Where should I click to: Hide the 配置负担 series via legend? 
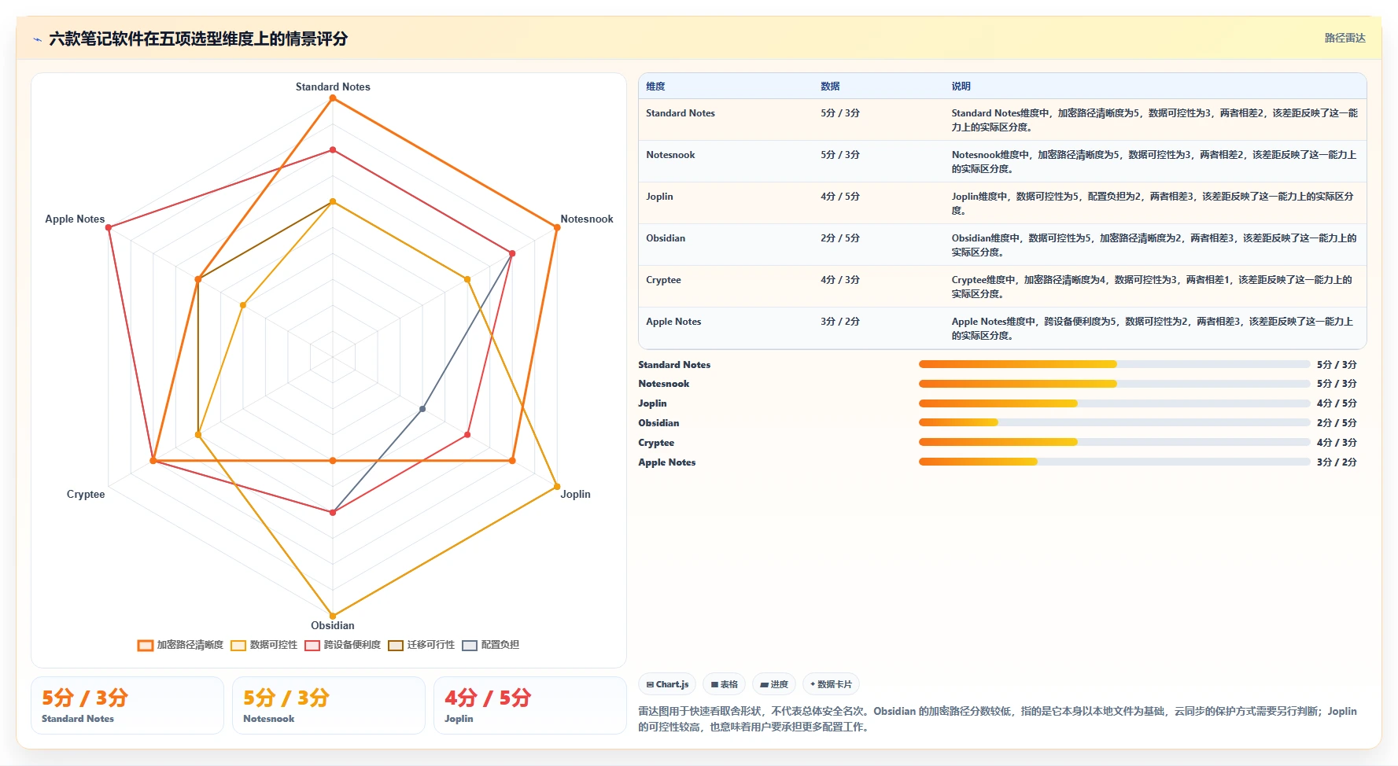[470, 646]
